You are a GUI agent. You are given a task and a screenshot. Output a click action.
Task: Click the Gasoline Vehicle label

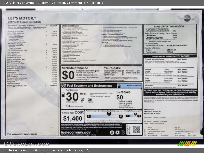(x=134, y=86)
